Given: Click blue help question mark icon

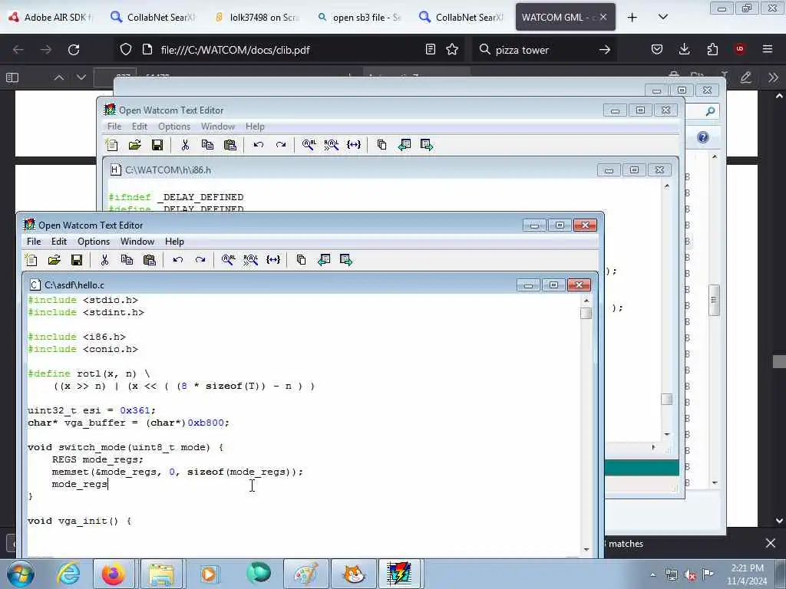Looking at the screenshot, I should coord(703,137).
